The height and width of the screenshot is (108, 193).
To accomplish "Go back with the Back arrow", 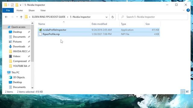I will click(6, 17).
